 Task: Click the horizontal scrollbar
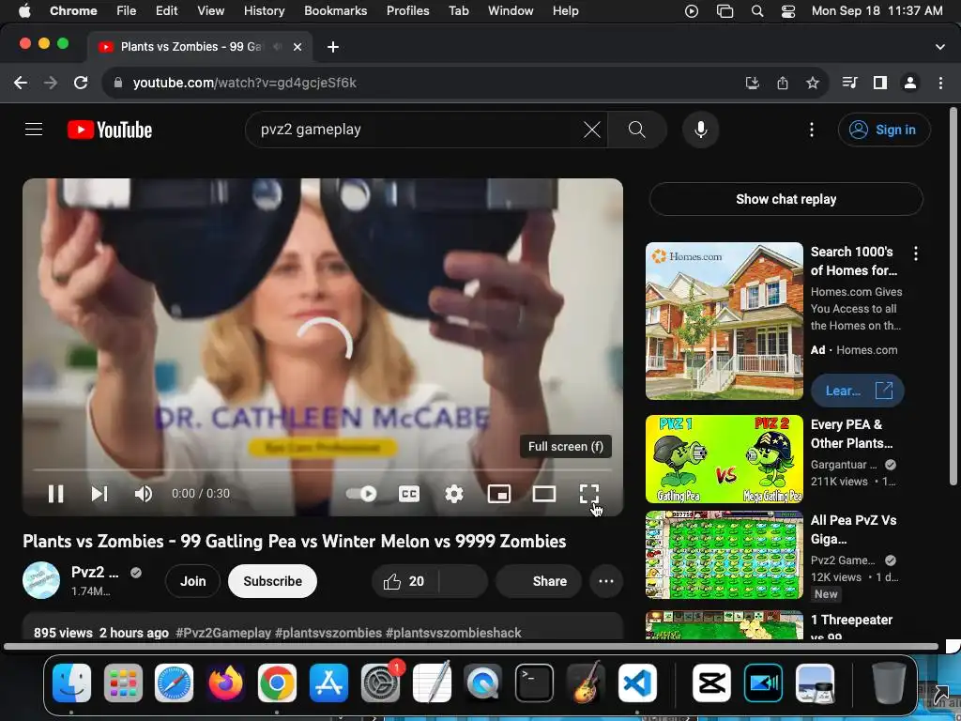pyautogui.click(x=471, y=646)
